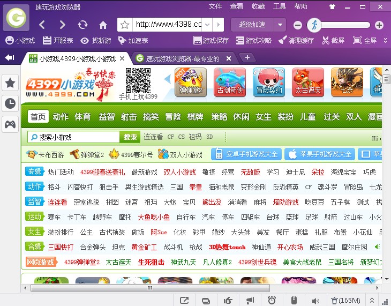Click the Home button in navigation bar
391x306 pixels.
point(103,25)
